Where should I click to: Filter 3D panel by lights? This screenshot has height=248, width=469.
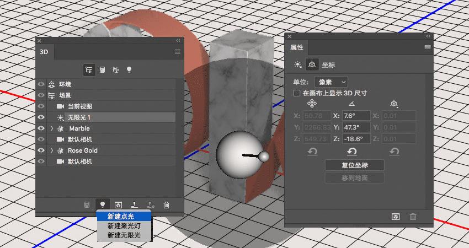point(129,69)
